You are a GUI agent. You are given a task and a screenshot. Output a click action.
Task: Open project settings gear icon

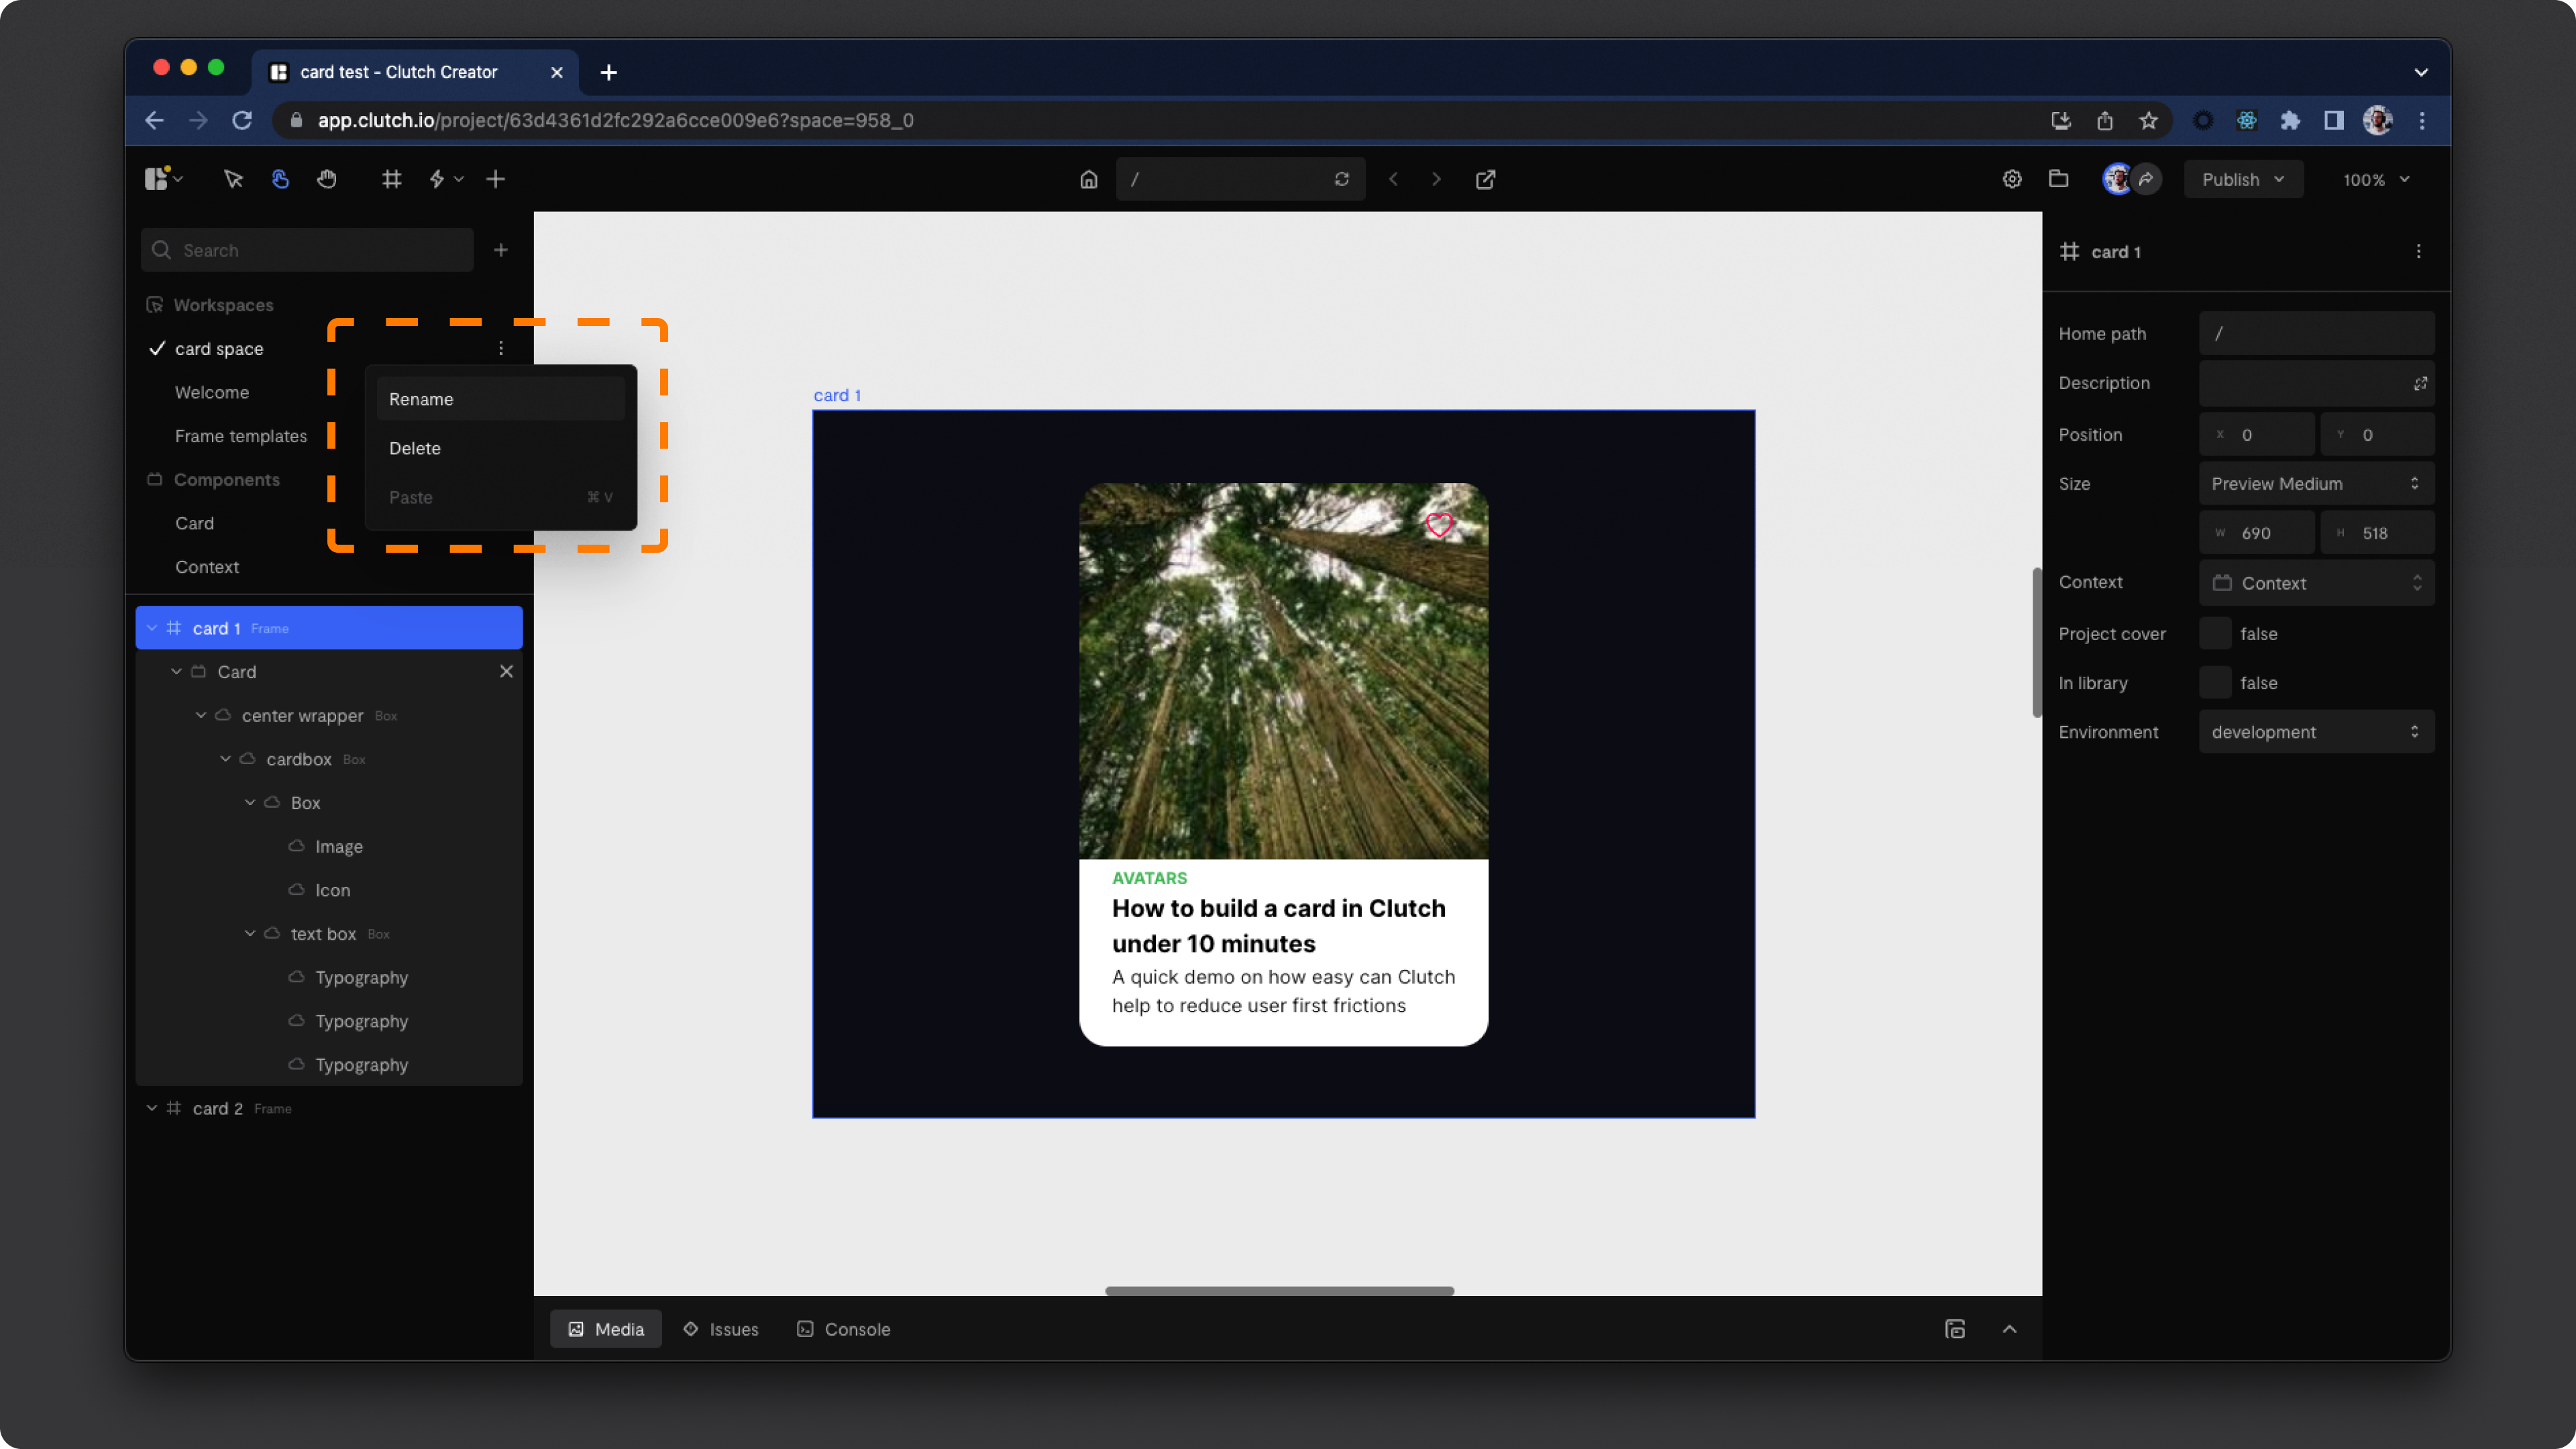(x=2012, y=179)
